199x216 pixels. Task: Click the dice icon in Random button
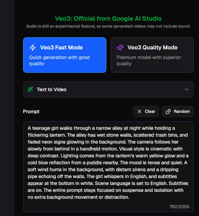168,112
